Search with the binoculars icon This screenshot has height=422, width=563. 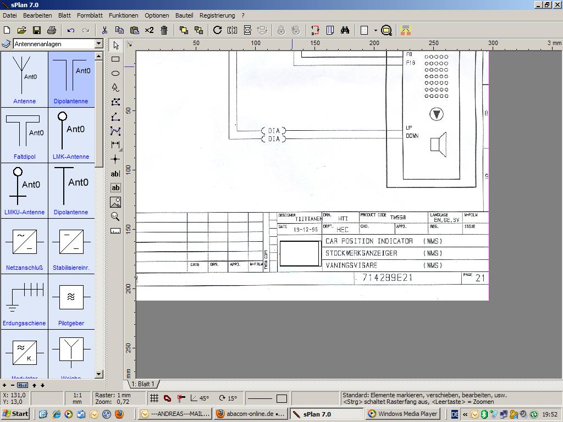pos(345,30)
